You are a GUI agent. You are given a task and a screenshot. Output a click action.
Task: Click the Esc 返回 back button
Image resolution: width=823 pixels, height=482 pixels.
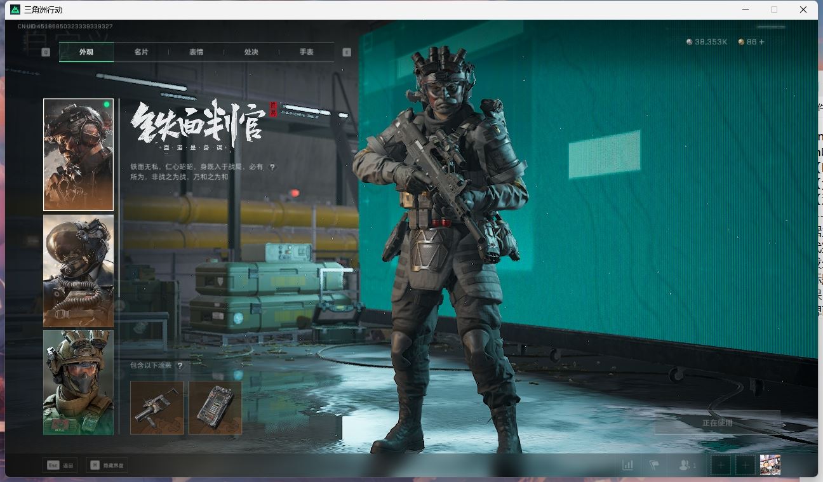60,465
